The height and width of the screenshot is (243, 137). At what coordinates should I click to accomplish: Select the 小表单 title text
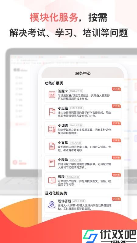click(63, 160)
